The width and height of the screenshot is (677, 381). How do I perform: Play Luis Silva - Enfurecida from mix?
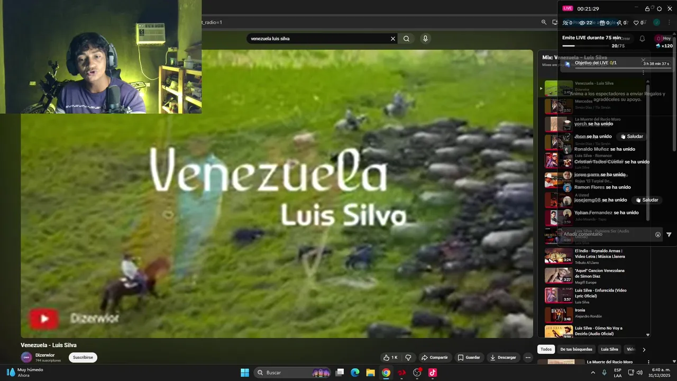(x=594, y=296)
